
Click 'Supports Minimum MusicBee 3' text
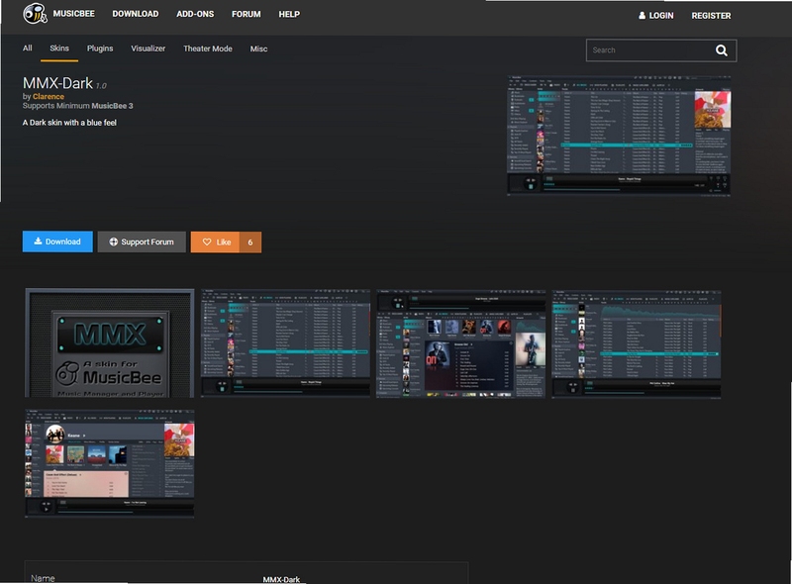point(78,106)
